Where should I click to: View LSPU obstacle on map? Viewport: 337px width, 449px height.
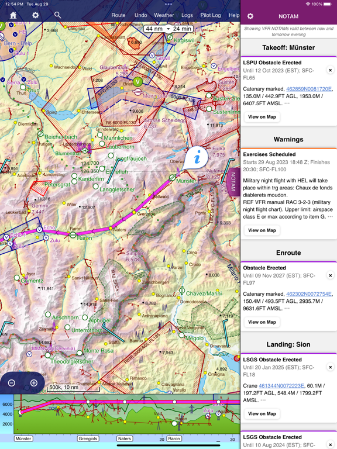[x=262, y=117]
